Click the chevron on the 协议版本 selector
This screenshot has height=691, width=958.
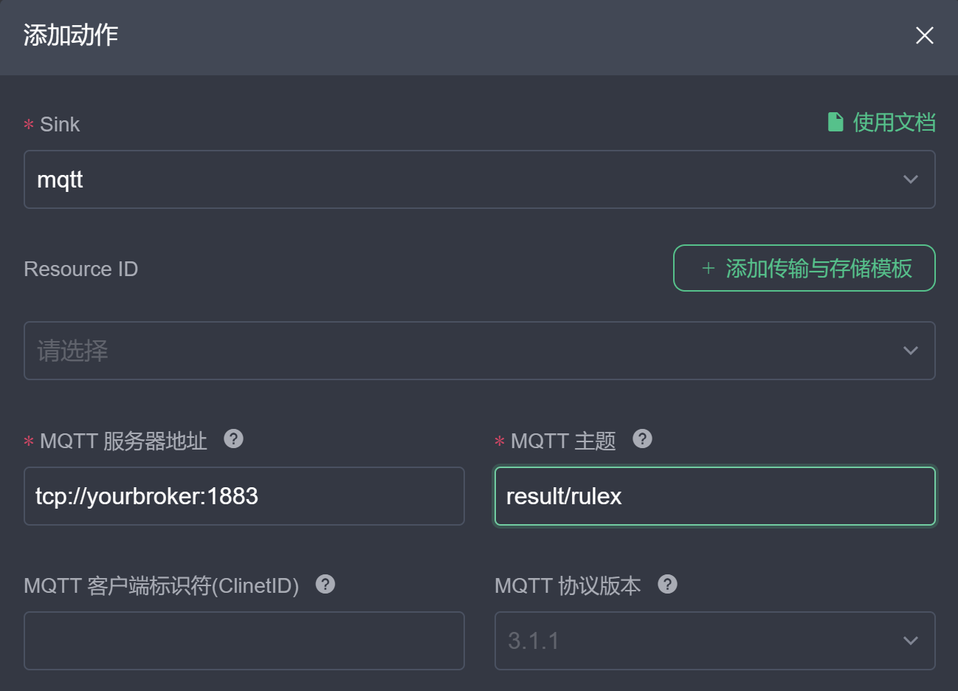click(910, 641)
